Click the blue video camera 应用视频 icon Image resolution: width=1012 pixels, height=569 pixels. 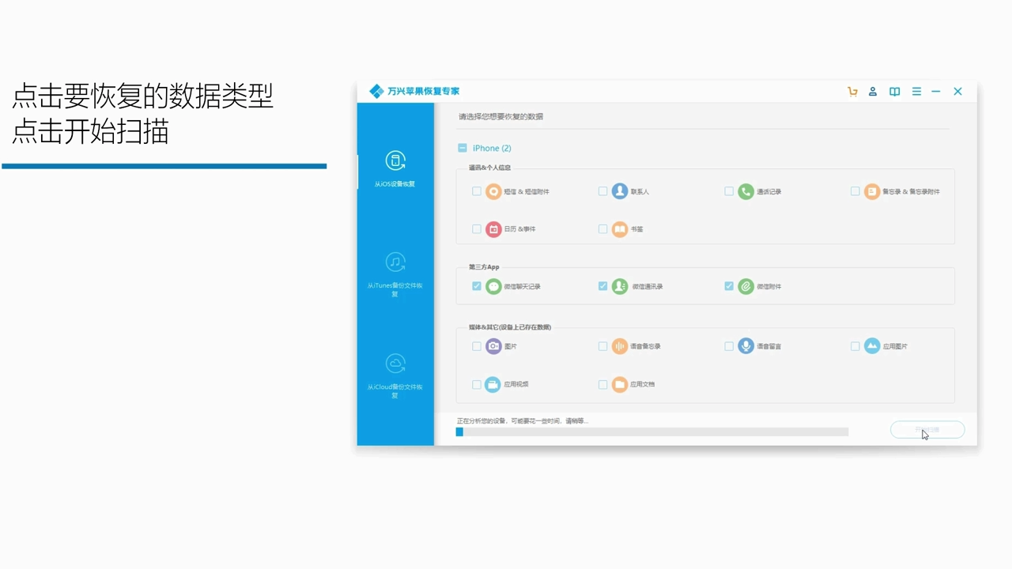coord(493,384)
